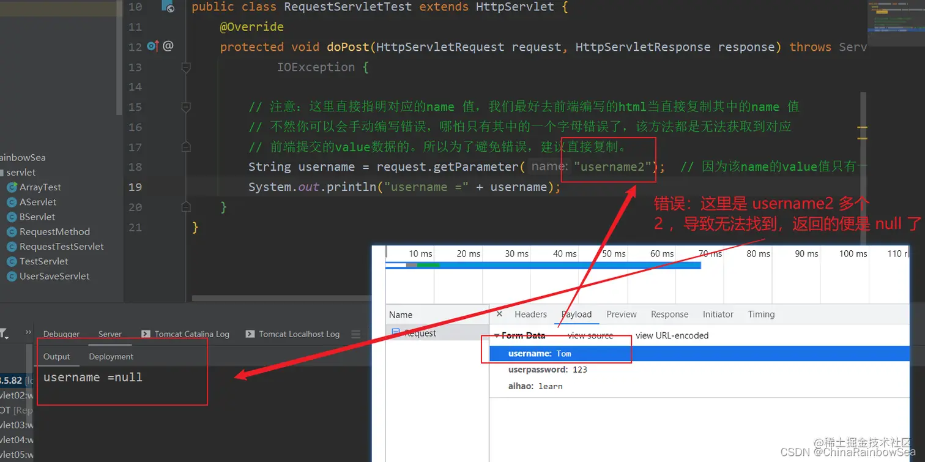
Task: Click the filter icon in the services panel
Action: click(4, 334)
